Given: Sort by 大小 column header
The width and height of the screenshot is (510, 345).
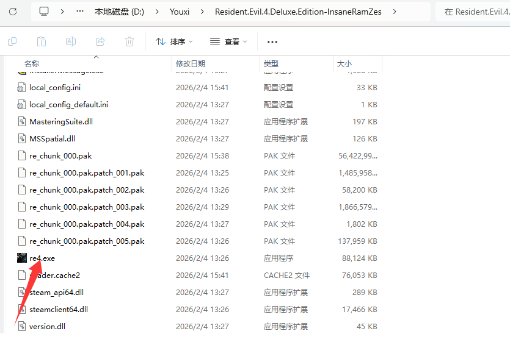Looking at the screenshot, I should click(x=344, y=63).
